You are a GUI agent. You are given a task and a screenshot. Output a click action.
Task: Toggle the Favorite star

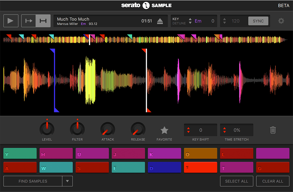coord(164,130)
